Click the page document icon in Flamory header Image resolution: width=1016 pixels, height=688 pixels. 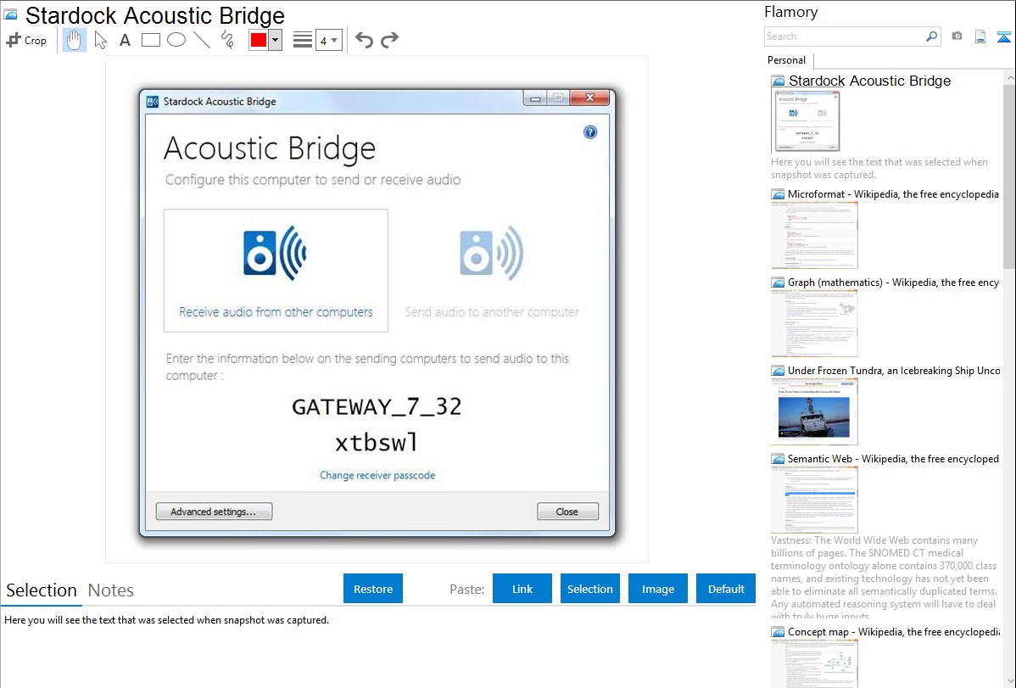[x=980, y=36]
